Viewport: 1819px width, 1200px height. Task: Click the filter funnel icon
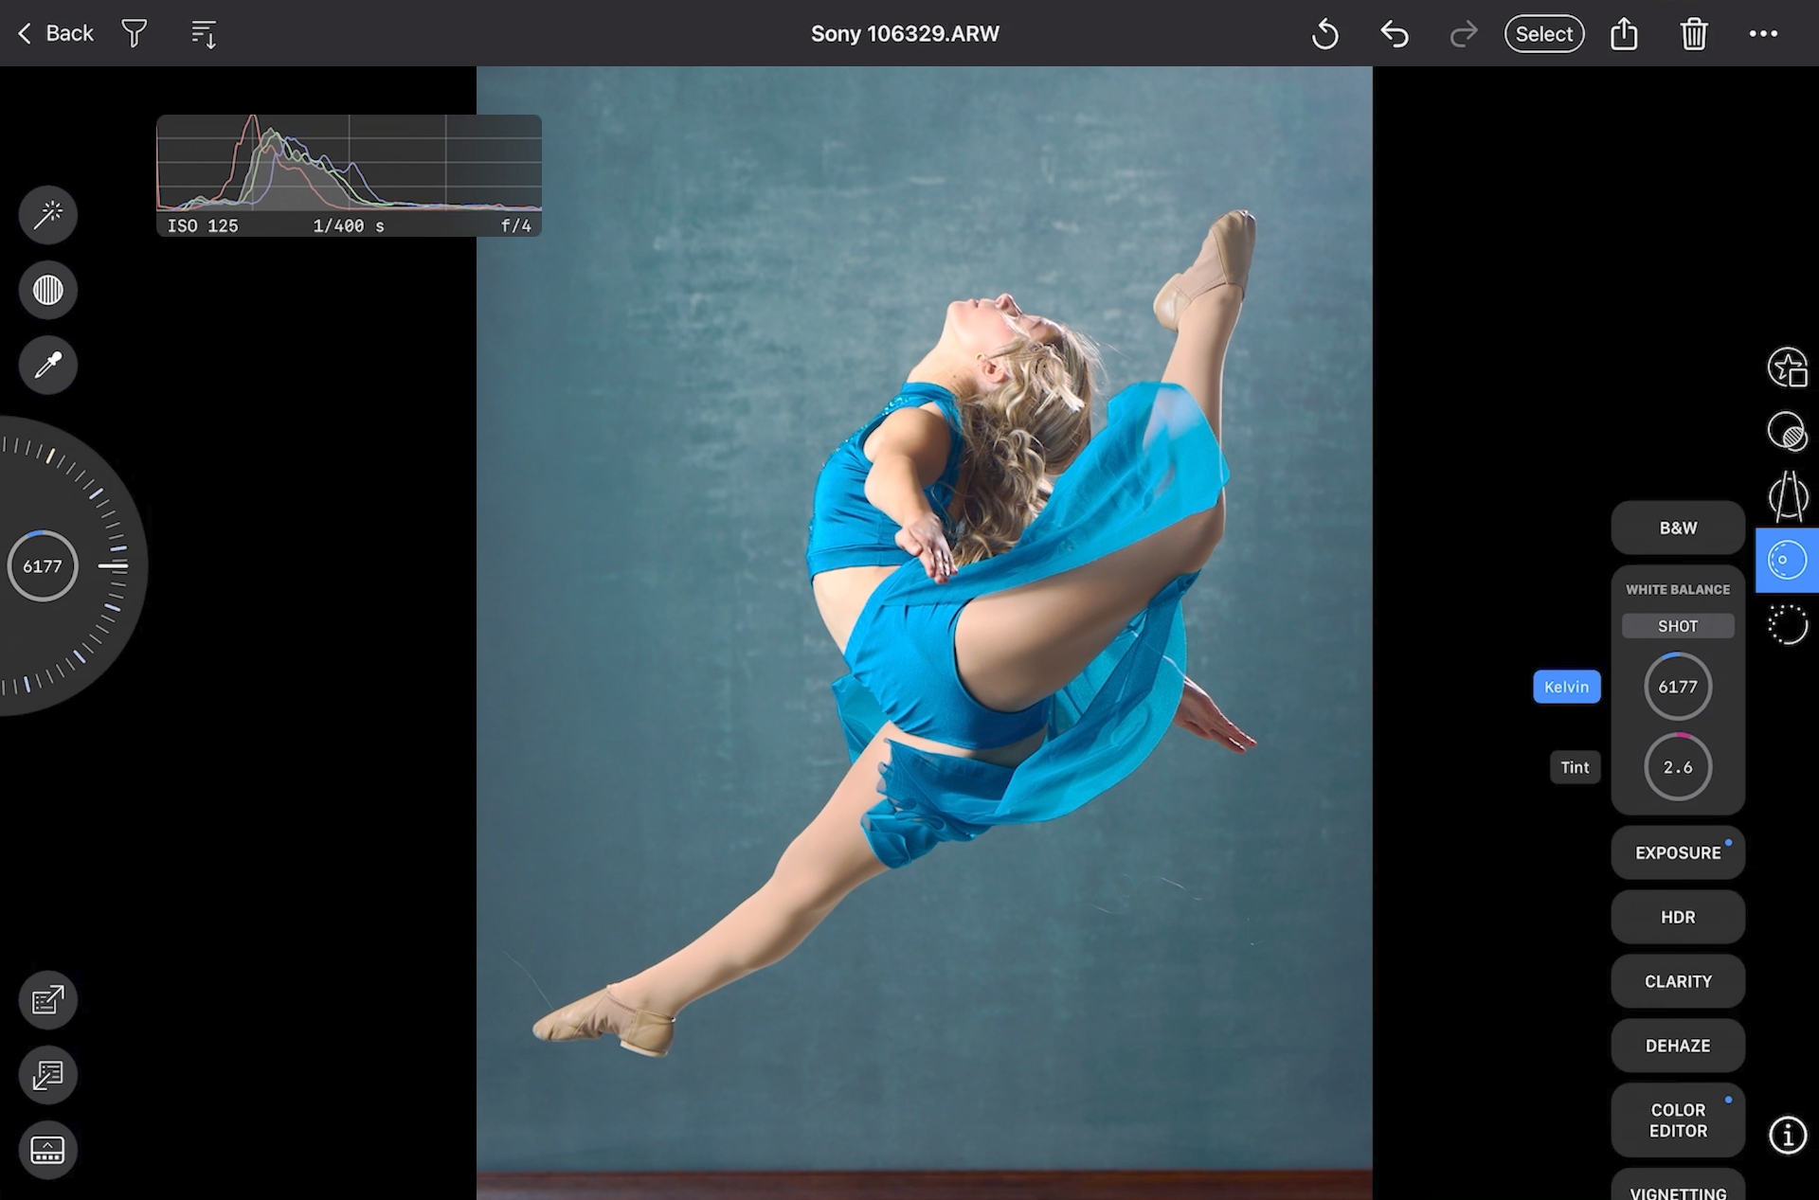coord(135,34)
